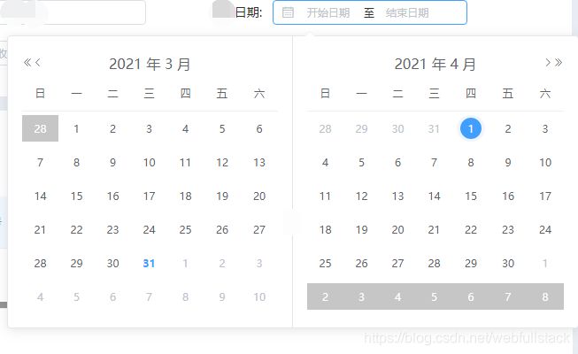
Task: Pick April 21 in right calendar
Action: [434, 230]
